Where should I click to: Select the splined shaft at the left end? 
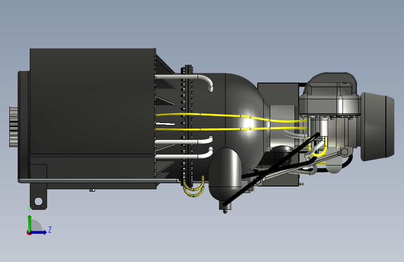click(x=14, y=127)
